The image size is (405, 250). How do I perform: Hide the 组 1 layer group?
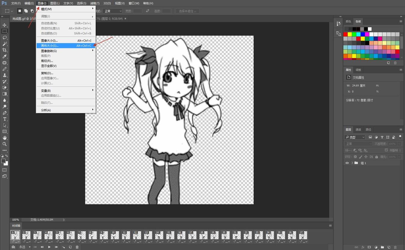point(347,163)
